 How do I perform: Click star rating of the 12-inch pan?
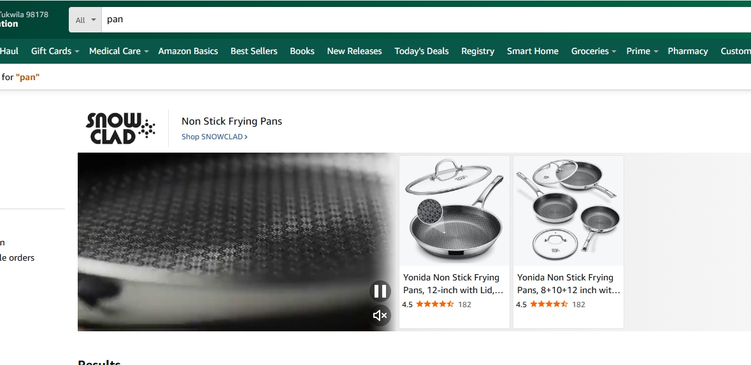(x=434, y=305)
